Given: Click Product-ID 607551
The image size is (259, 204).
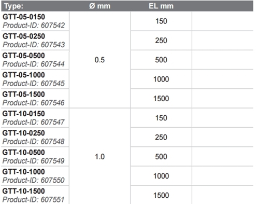Looking at the screenshot, I should click(34, 200).
